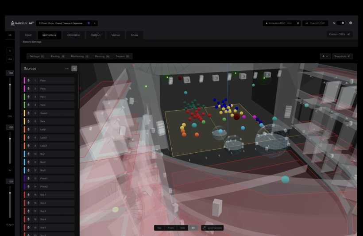
Task: Toggle Lock Camera
Action: tap(212, 228)
